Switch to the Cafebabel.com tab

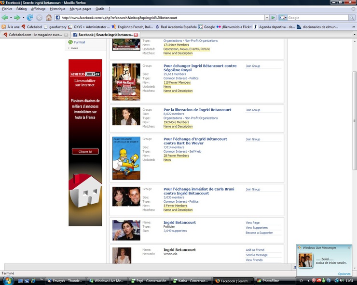click(x=35, y=35)
